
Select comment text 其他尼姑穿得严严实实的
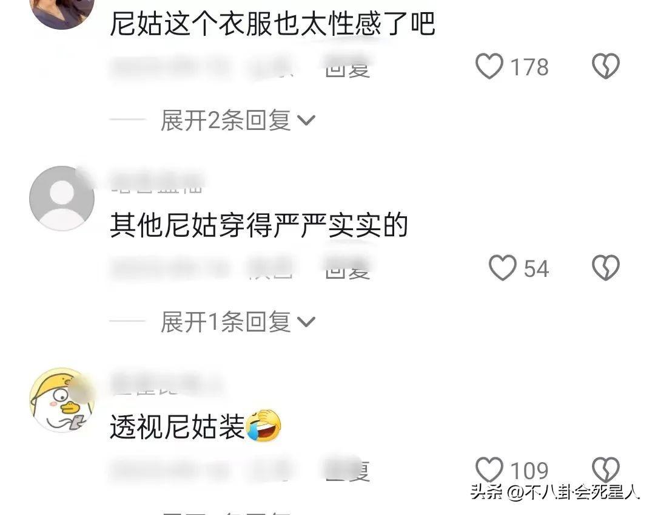[x=258, y=225]
